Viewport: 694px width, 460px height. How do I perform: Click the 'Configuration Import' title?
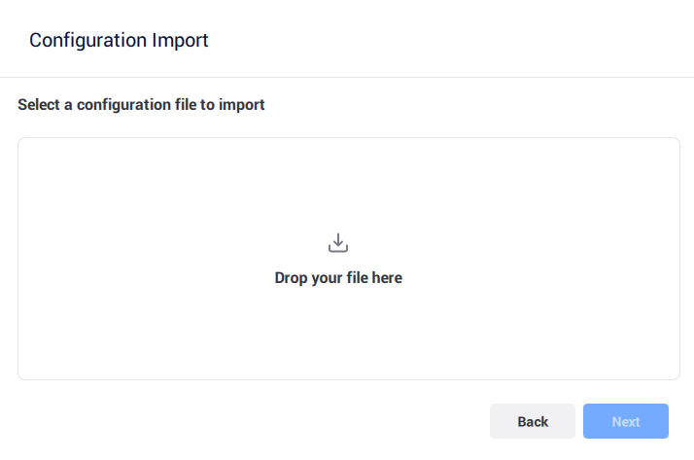coord(119,40)
